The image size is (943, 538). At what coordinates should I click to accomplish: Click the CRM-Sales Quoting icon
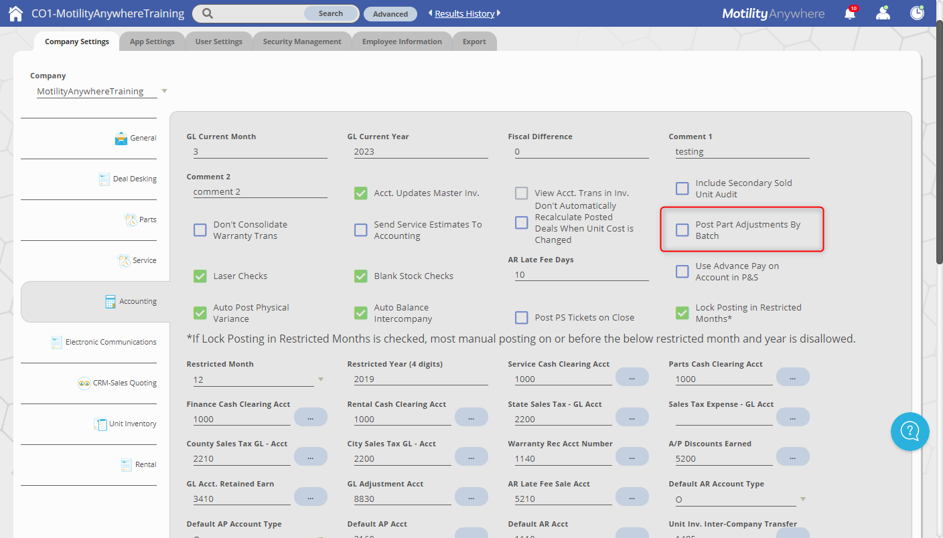pyautogui.click(x=84, y=383)
